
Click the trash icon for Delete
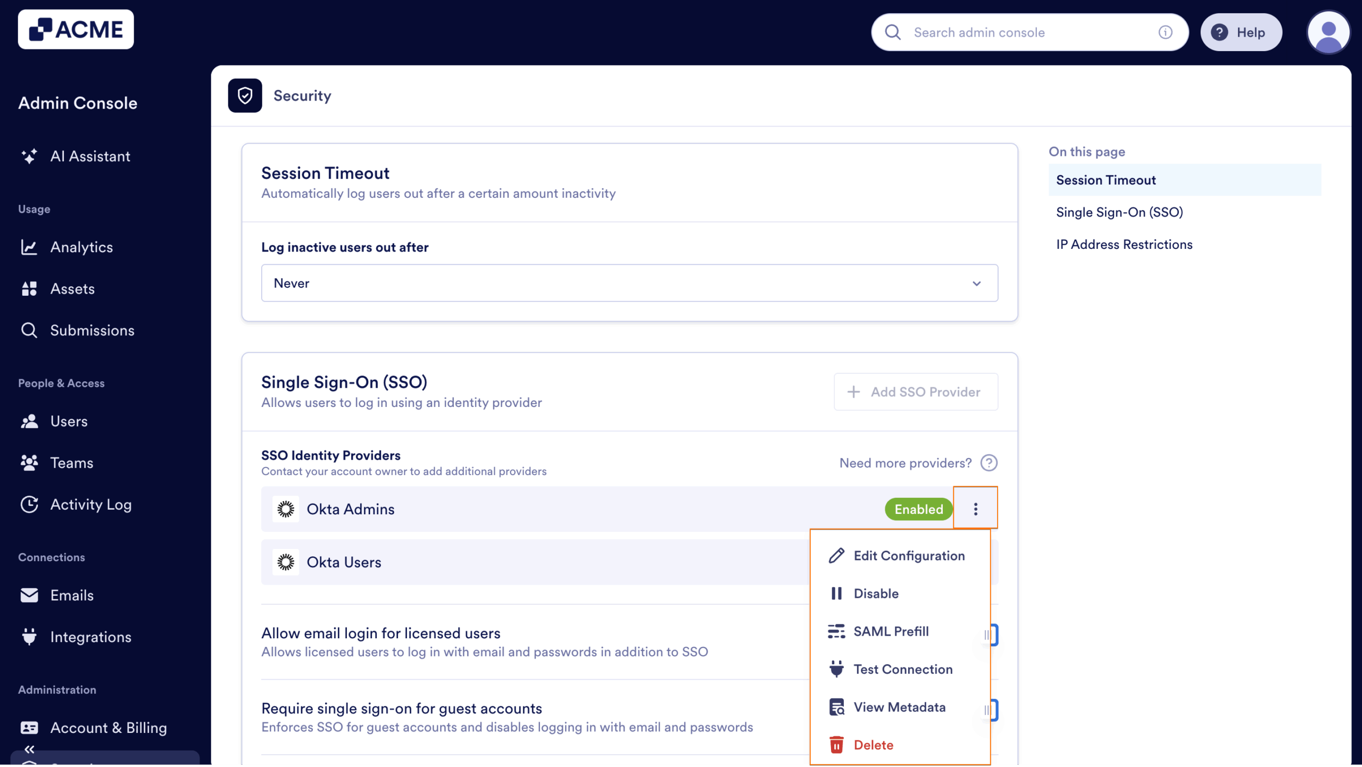(x=836, y=745)
